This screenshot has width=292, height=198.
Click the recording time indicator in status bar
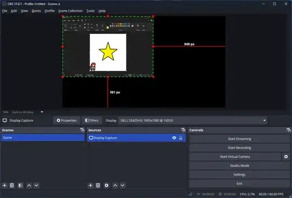[x=227, y=194]
